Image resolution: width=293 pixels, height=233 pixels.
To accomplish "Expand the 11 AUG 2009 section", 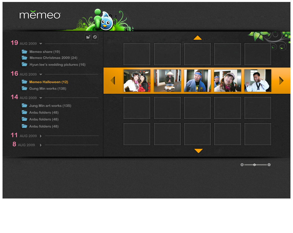I will [41, 136].
